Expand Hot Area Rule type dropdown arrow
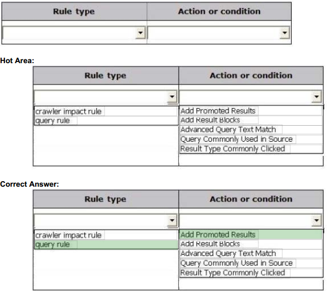This screenshot has width=327, height=291. point(172,97)
